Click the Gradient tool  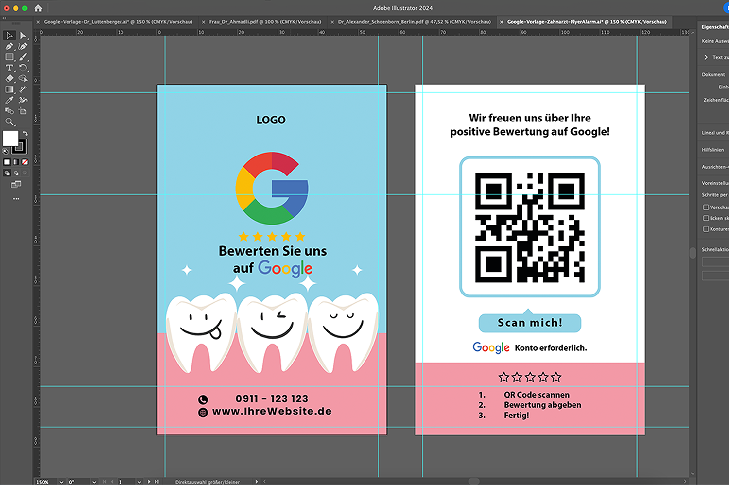tap(9, 89)
